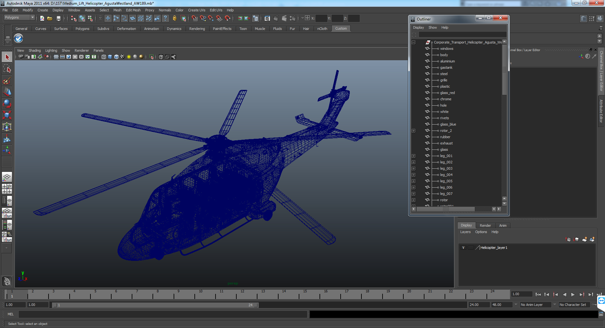The width and height of the screenshot is (605, 328).
Task: Open the select camera viewport icon
Action: click(21, 57)
